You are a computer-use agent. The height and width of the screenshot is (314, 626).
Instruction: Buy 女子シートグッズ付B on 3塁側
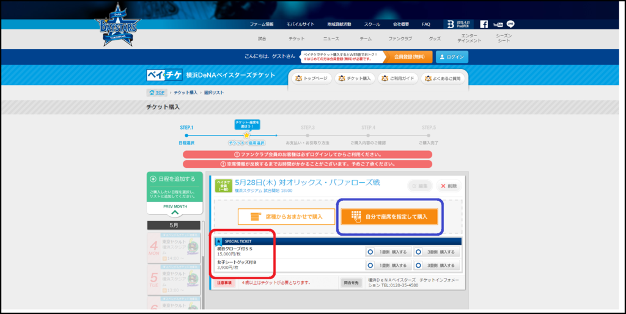436,265
